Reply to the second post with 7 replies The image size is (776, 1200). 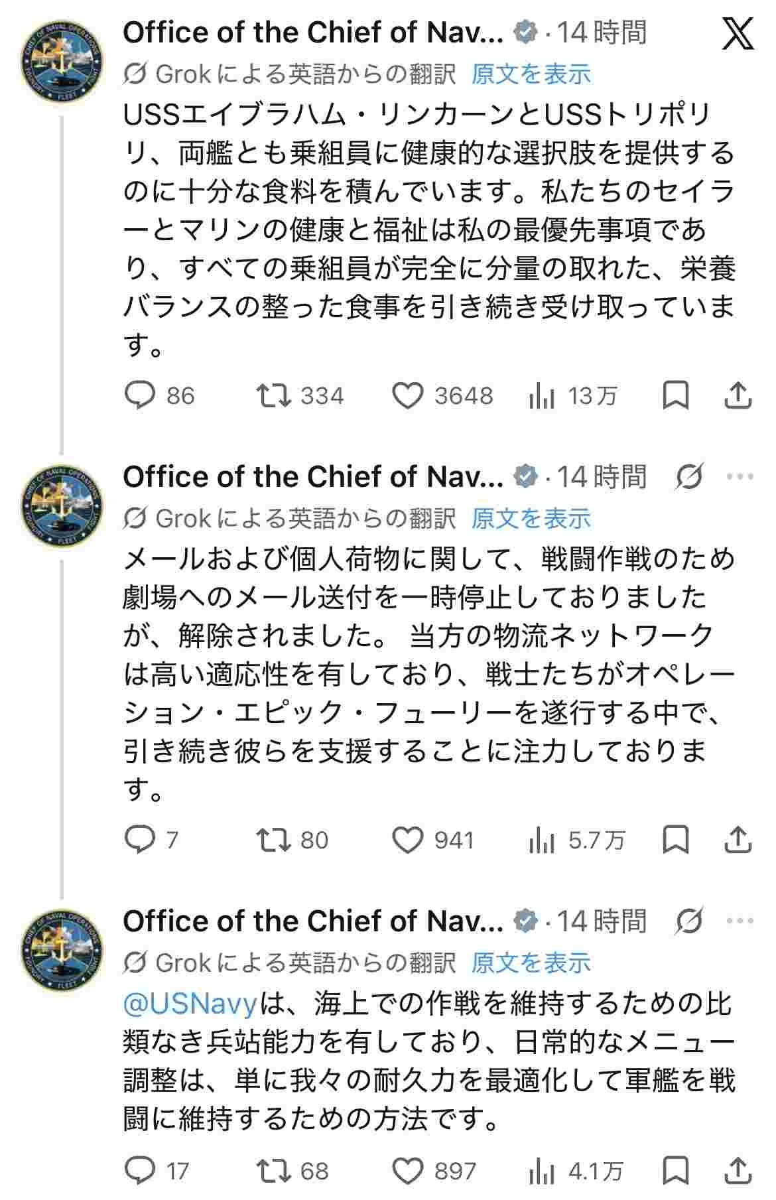pyautogui.click(x=141, y=840)
